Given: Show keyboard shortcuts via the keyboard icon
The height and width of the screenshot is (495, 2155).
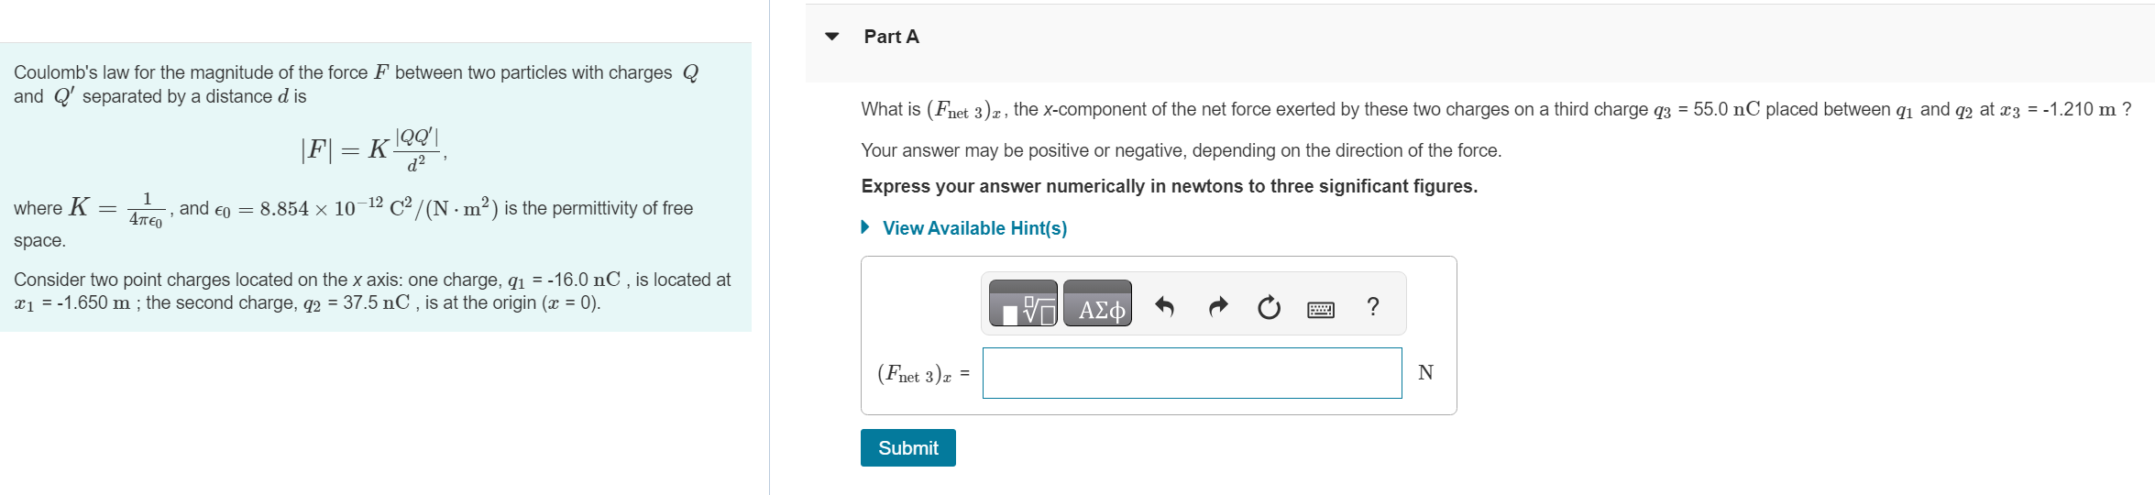Looking at the screenshot, I should click(1320, 309).
